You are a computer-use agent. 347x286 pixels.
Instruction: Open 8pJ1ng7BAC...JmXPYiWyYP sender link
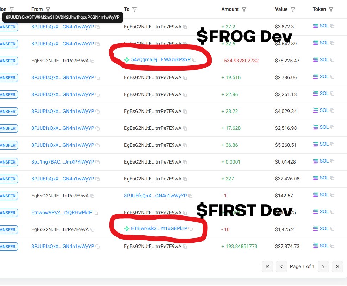pos(63,162)
